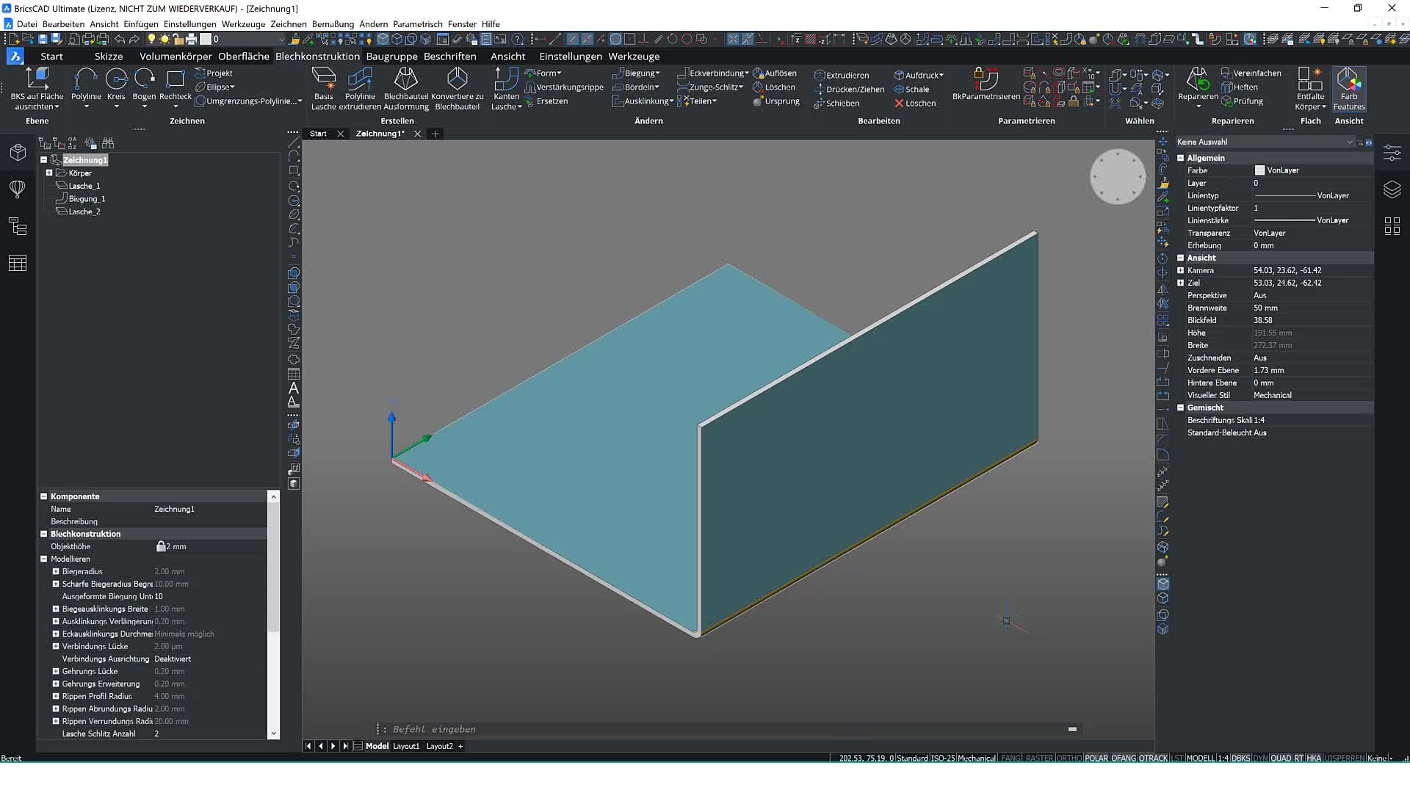Select the Kanten Lasche tool

coord(506,88)
